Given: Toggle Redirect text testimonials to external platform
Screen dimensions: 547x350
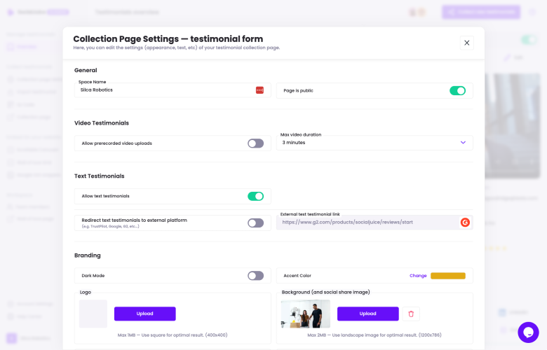Looking at the screenshot, I should 256,223.
